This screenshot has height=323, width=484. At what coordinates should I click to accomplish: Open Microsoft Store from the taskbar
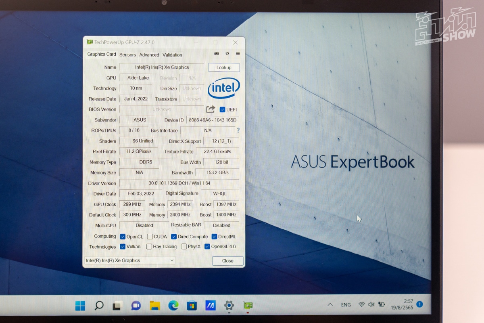(192, 306)
